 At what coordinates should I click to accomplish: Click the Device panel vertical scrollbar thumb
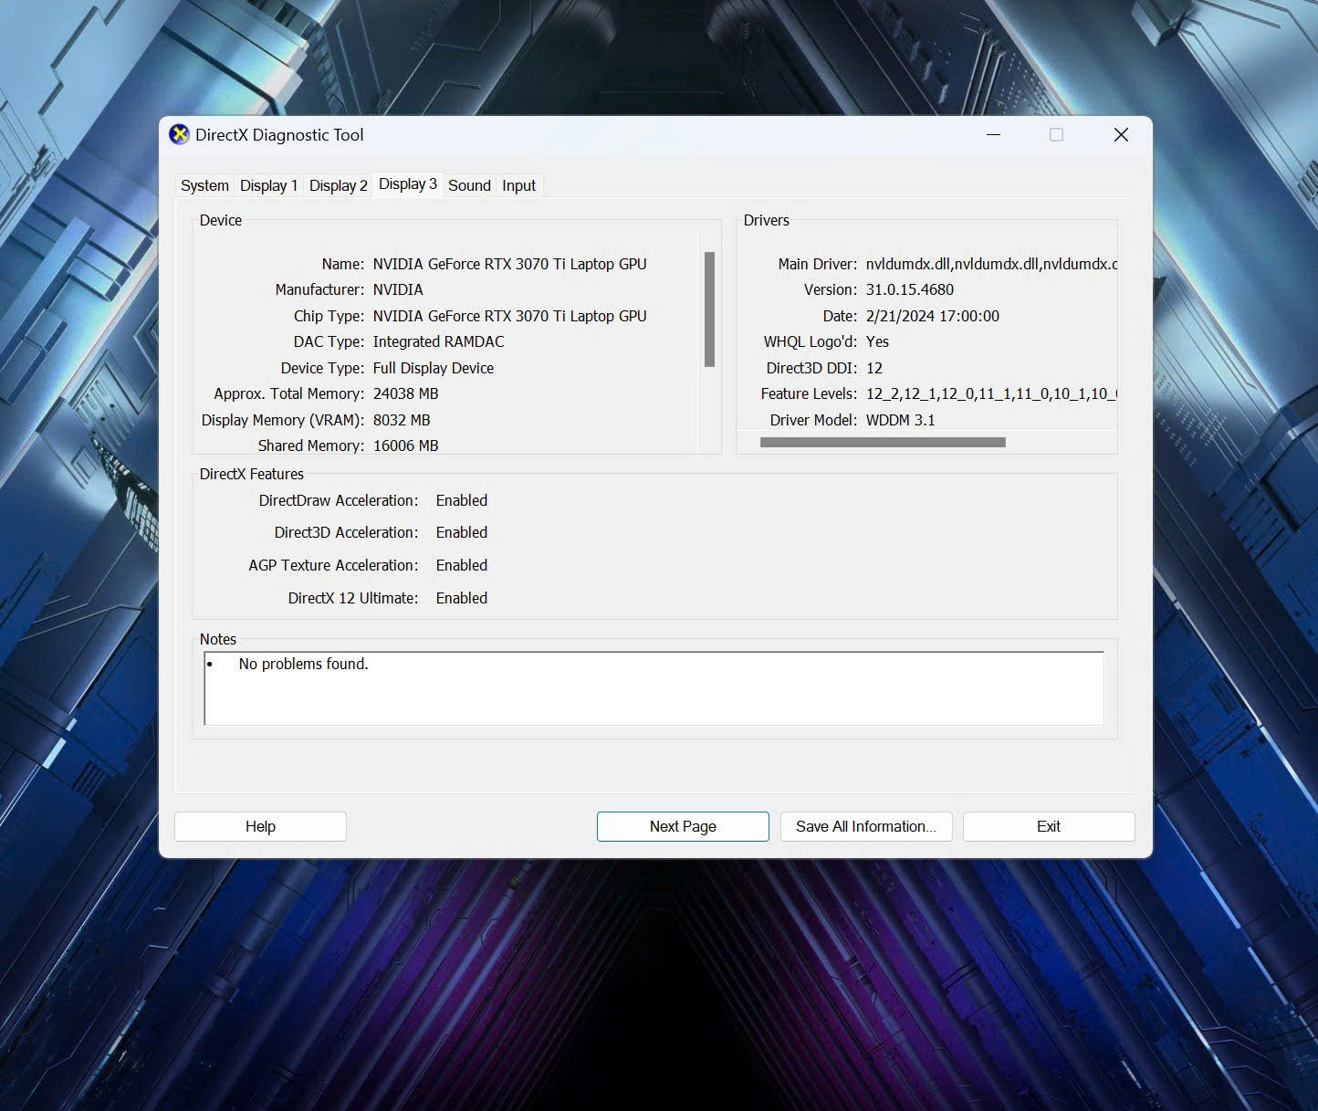coord(709,309)
